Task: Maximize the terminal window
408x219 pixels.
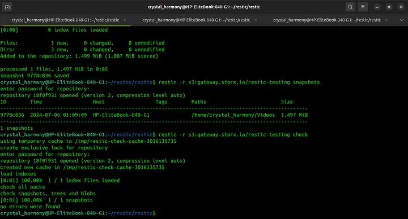Action: [x=389, y=7]
